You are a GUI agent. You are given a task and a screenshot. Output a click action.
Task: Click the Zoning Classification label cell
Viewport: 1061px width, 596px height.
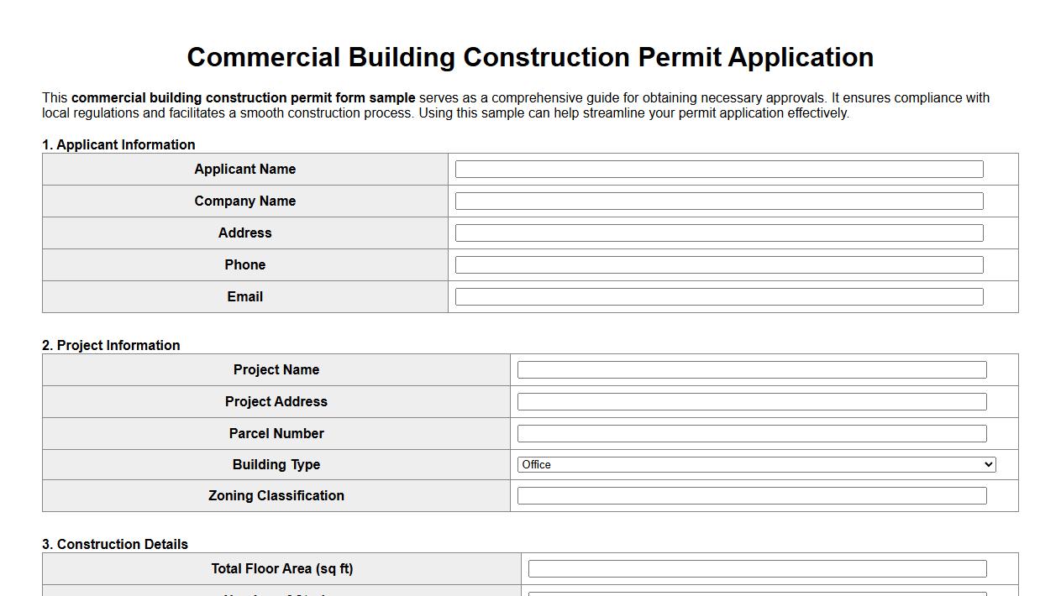pos(276,495)
